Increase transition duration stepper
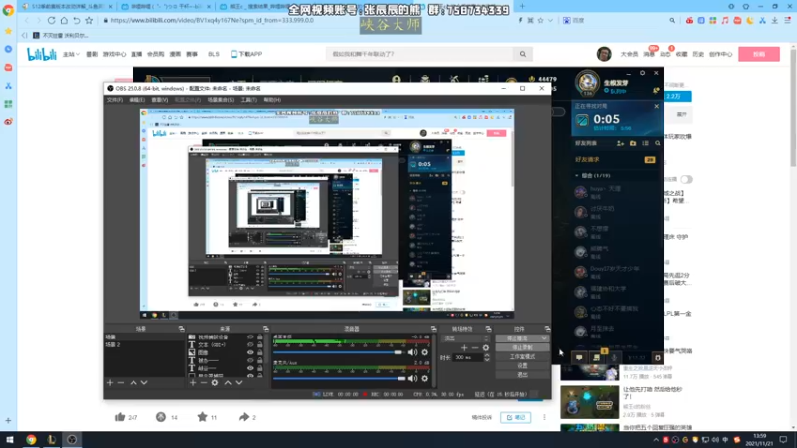Image resolution: width=797 pixels, height=448 pixels. (x=487, y=355)
